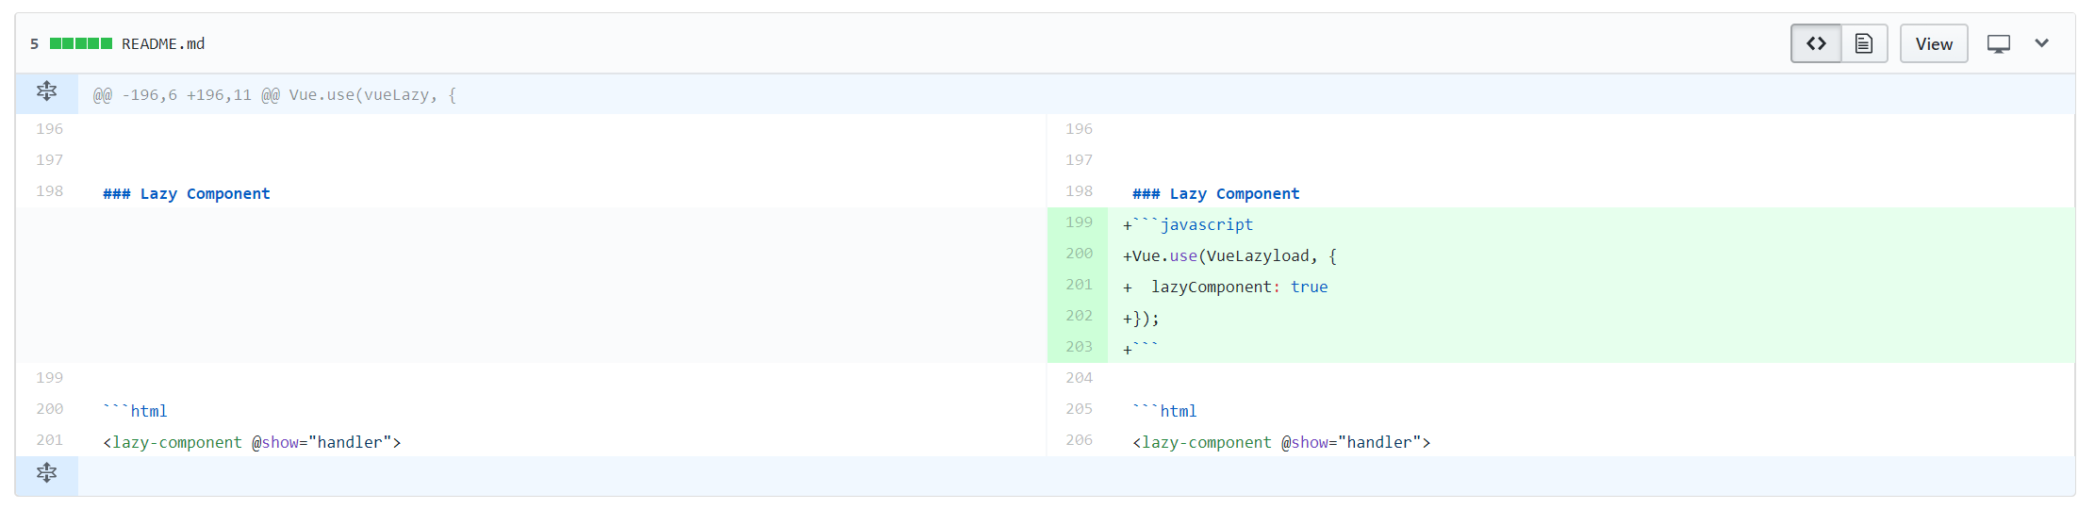Click the README.md file name
Image resolution: width=2095 pixels, height=509 pixels.
pyautogui.click(x=163, y=43)
